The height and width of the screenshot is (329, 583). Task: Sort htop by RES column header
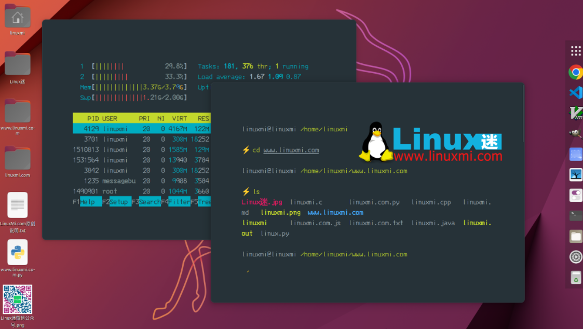204,119
